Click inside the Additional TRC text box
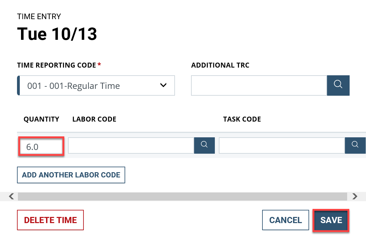 [259, 85]
